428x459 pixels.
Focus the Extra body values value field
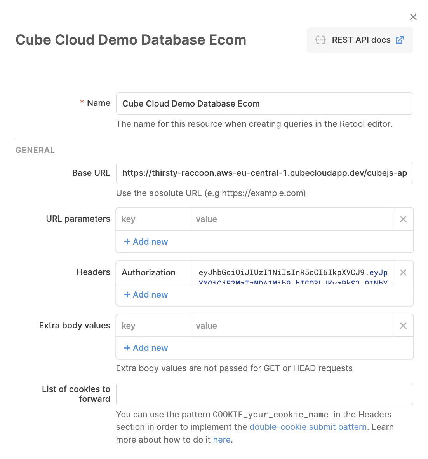[291, 326]
